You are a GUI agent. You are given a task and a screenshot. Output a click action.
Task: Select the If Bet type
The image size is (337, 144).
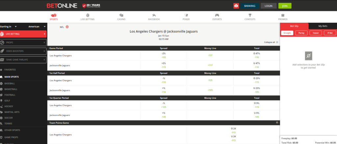point(330,33)
